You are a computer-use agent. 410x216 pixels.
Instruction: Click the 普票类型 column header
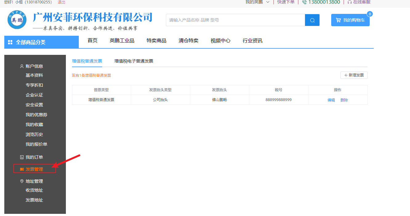tap(101, 90)
